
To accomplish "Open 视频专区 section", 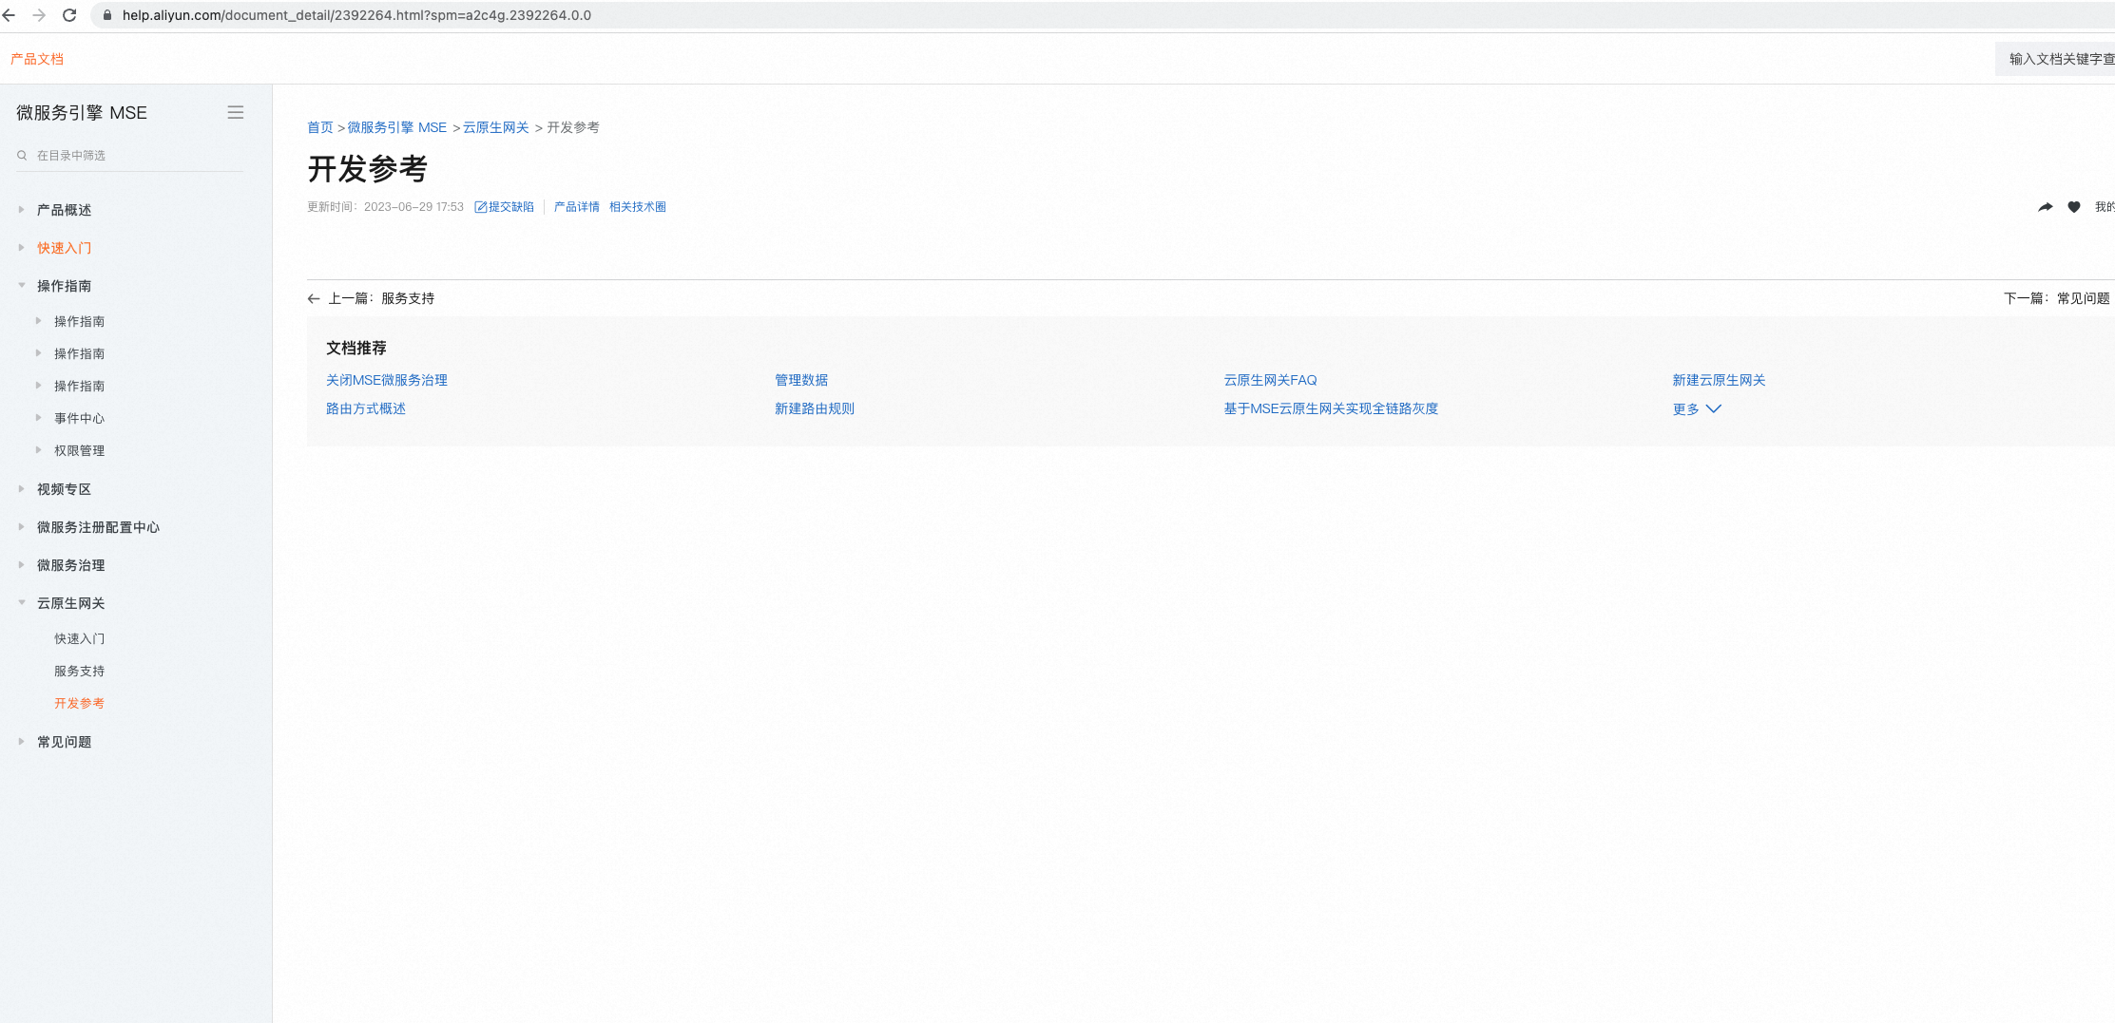I will (x=64, y=489).
